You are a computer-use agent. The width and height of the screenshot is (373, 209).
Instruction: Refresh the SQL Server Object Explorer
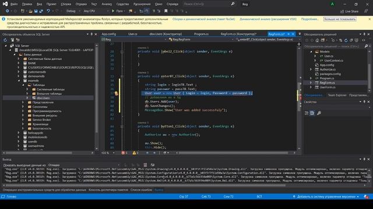(5, 40)
